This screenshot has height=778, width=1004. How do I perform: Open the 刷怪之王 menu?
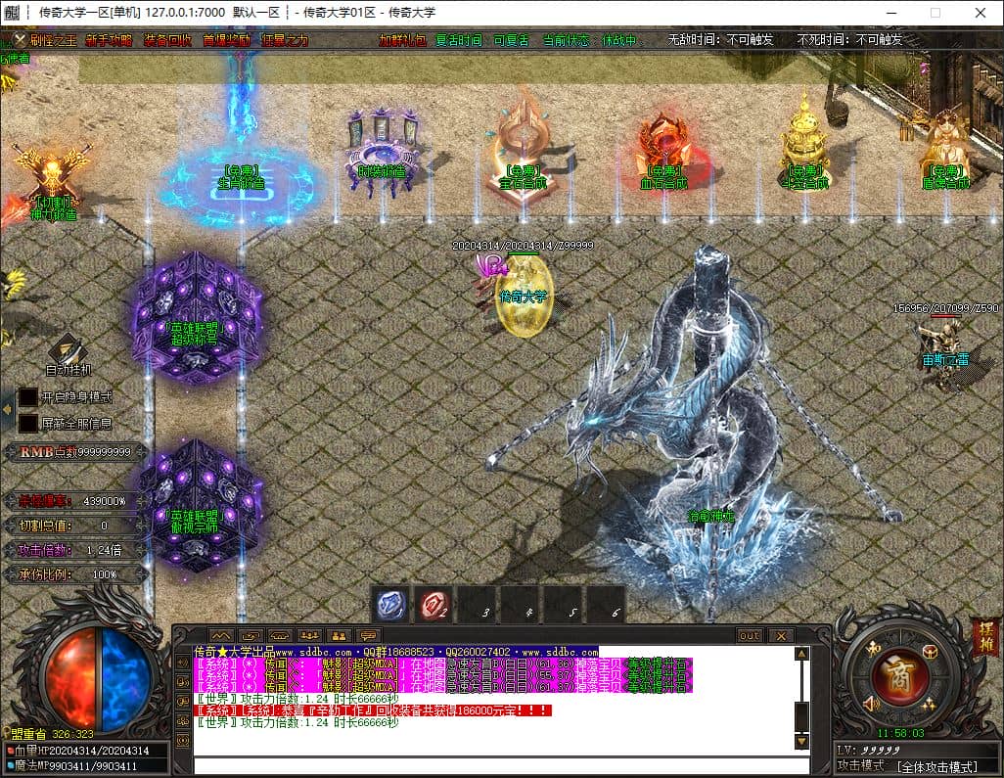(53, 40)
